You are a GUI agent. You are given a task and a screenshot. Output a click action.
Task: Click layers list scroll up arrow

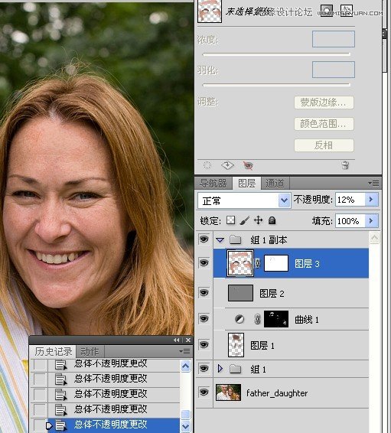[x=374, y=238]
